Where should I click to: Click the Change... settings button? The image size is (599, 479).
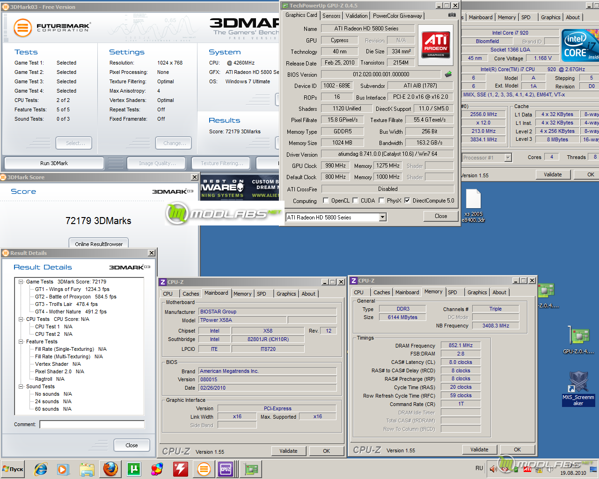[175, 143]
